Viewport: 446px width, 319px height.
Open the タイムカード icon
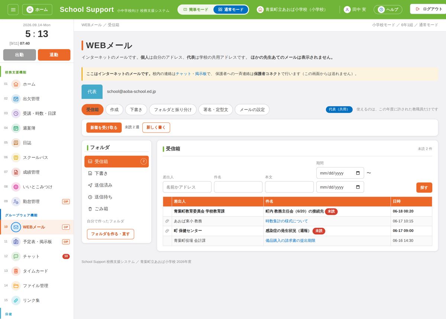coord(16,271)
